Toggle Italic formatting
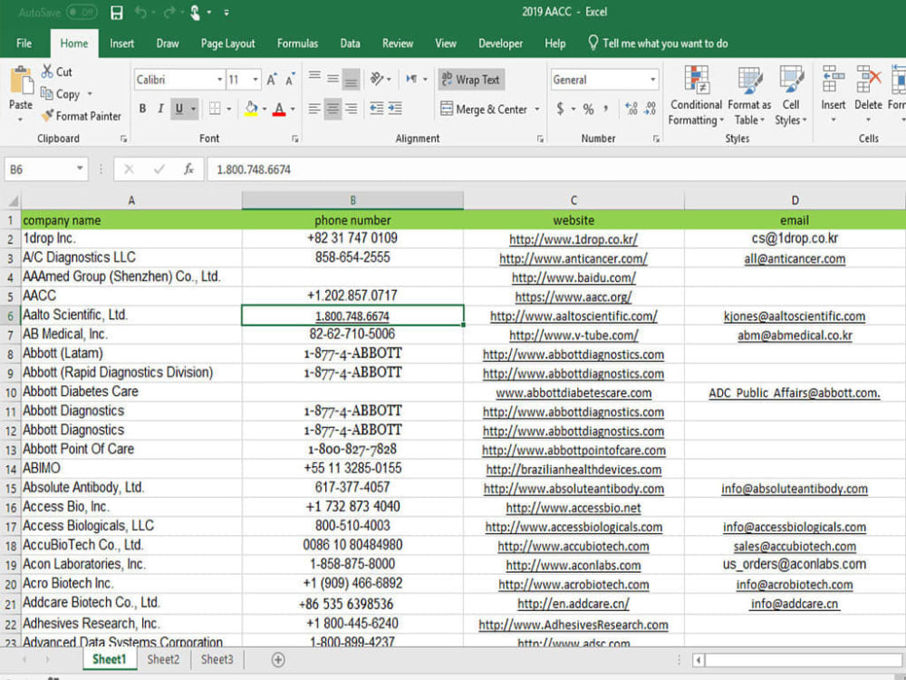The image size is (906, 680). point(160,109)
